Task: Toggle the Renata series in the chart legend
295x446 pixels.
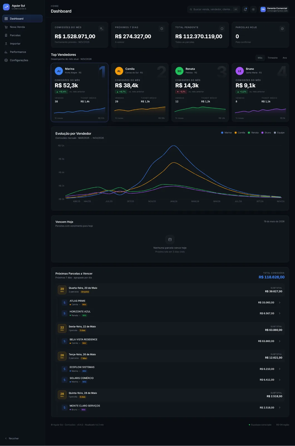Action: [253, 133]
